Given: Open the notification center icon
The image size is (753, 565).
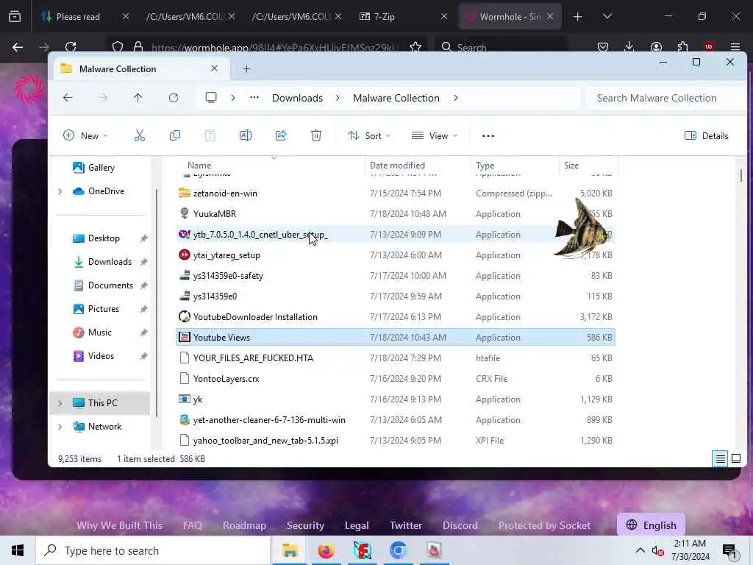Looking at the screenshot, I should pyautogui.click(x=729, y=550).
